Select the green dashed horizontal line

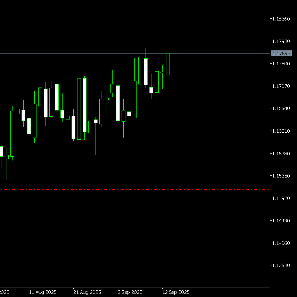[x=135, y=48]
